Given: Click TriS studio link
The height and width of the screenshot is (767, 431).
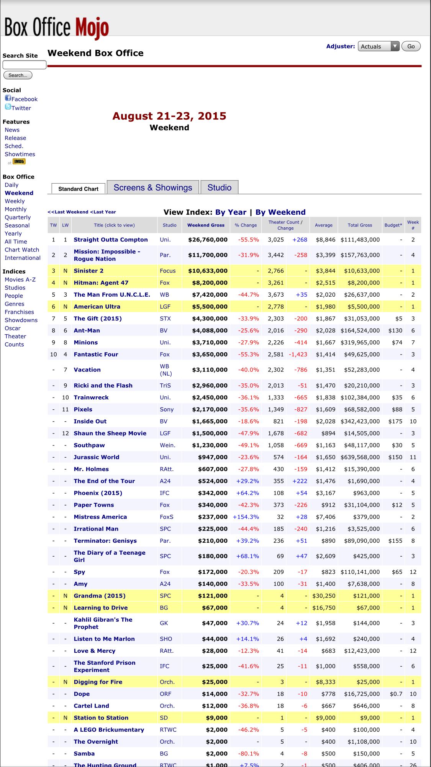Looking at the screenshot, I should (x=166, y=386).
